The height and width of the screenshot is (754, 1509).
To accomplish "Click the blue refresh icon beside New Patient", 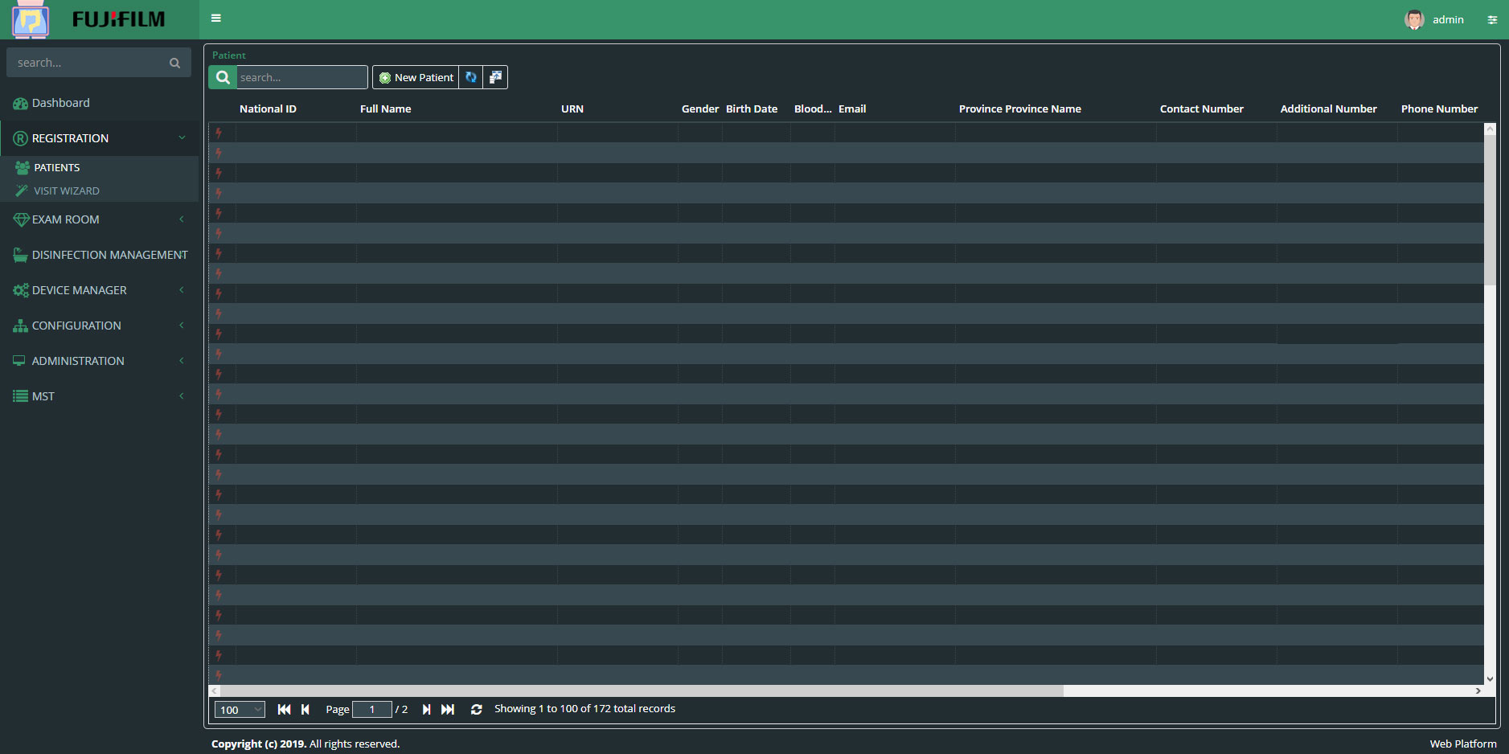I will pyautogui.click(x=471, y=77).
